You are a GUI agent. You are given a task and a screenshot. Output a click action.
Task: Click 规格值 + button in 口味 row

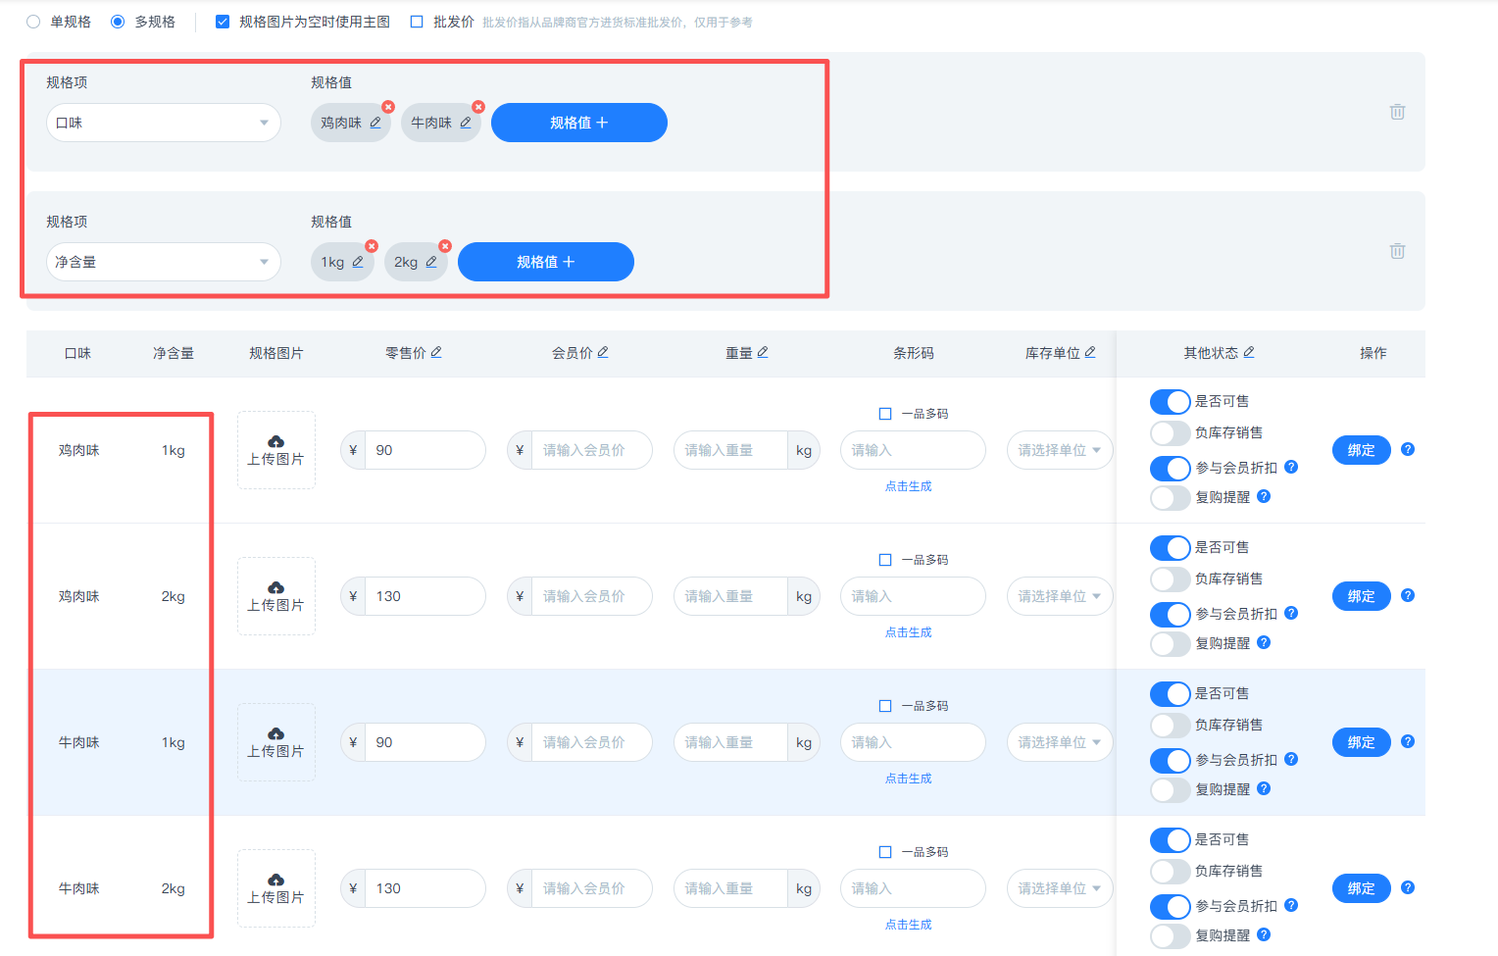tap(578, 123)
